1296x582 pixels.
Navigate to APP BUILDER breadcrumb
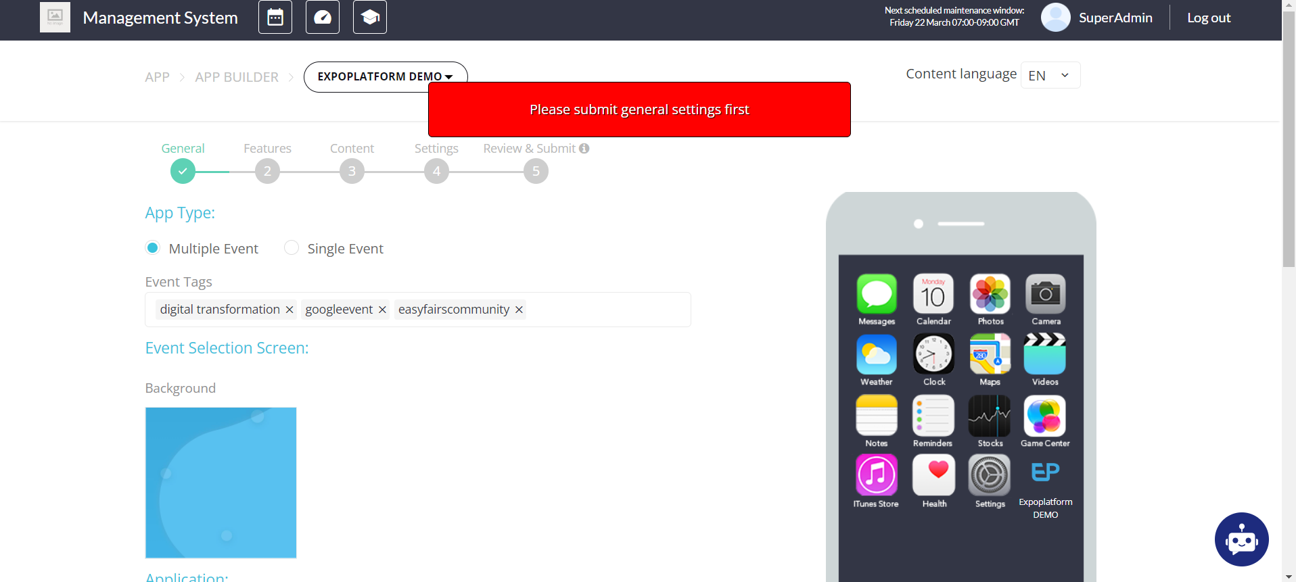tap(237, 77)
